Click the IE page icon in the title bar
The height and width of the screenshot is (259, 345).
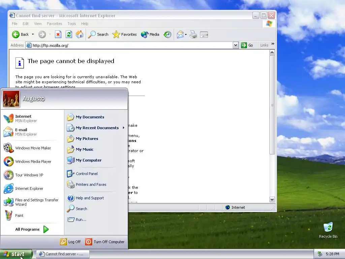(12, 16)
